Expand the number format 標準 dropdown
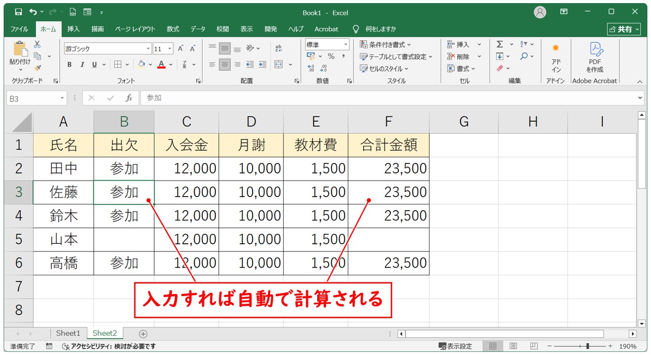This screenshot has height=355, width=651. click(x=346, y=45)
